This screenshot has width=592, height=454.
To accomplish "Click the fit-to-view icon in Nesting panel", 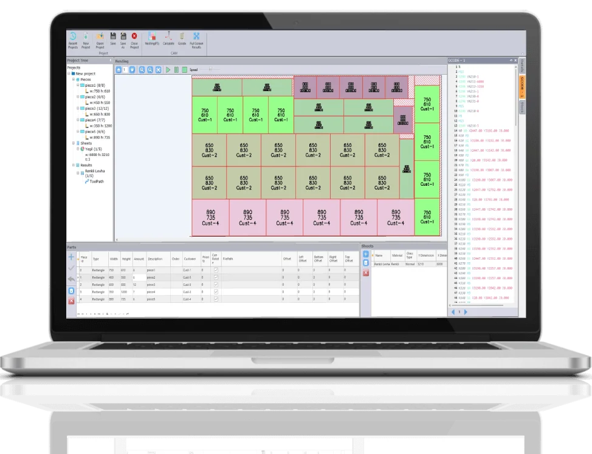I will 158,69.
